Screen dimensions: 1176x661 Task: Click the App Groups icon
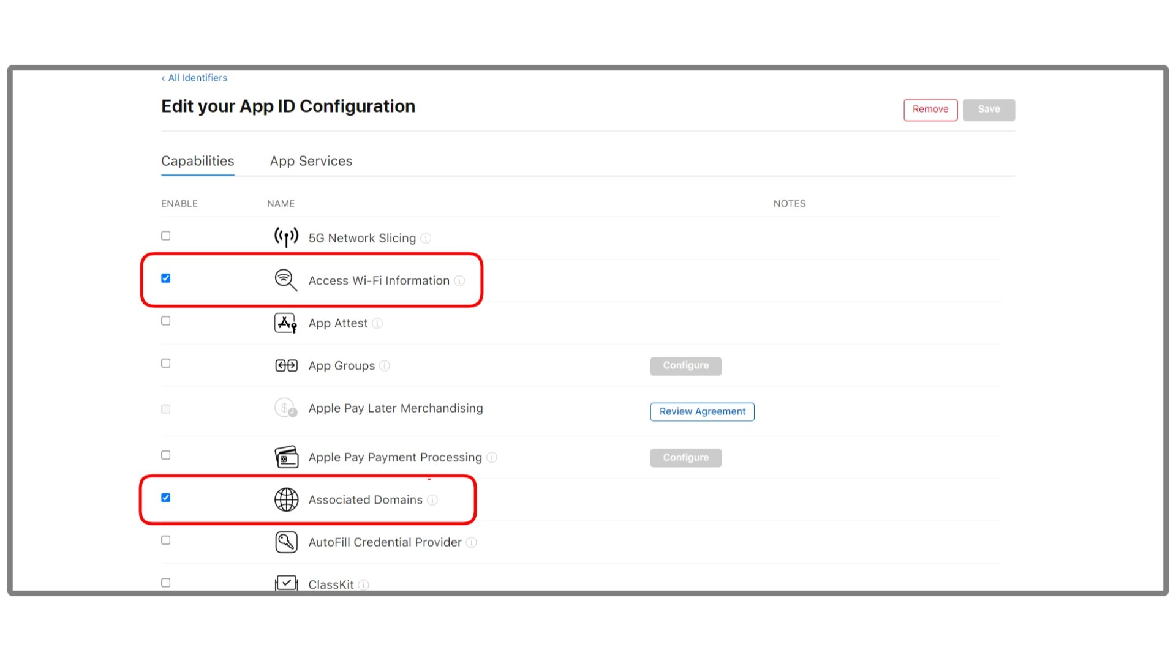[285, 365]
